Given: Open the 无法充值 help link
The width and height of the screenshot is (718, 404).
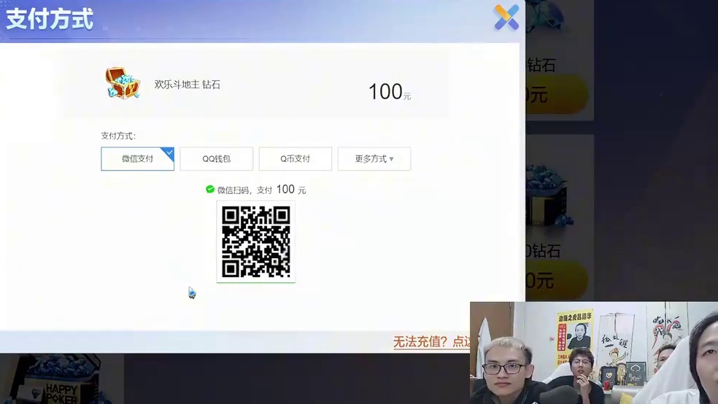Looking at the screenshot, I should [431, 341].
